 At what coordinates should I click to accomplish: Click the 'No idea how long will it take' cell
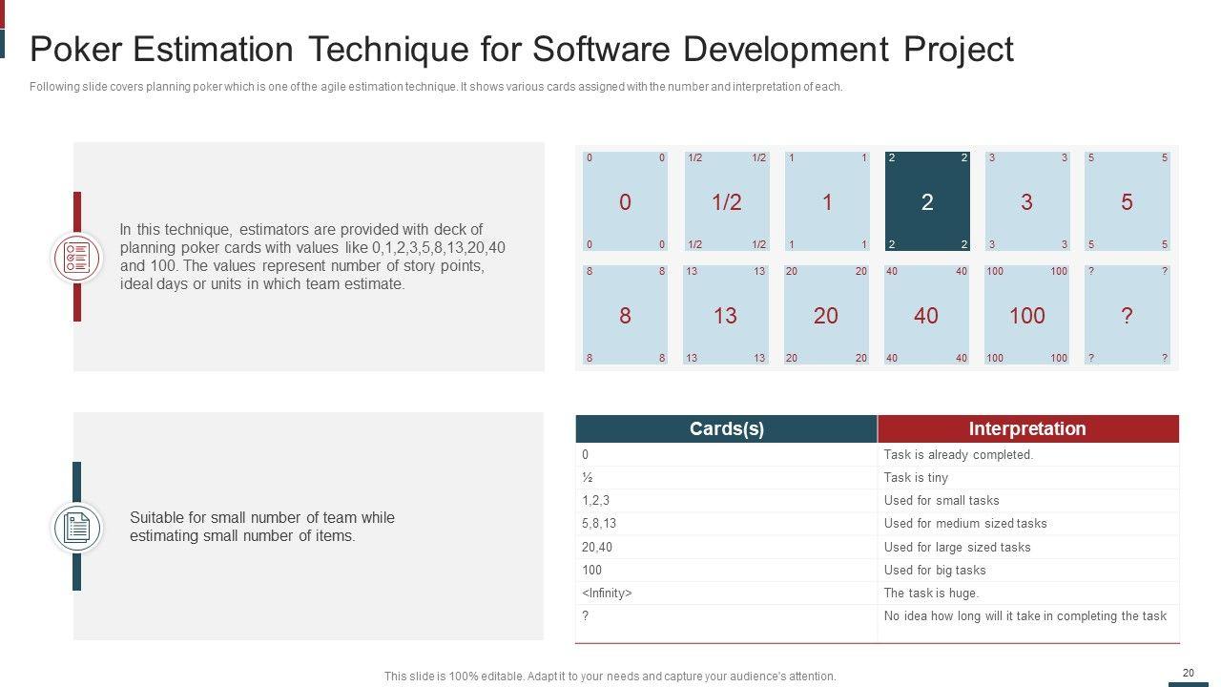[1028, 624]
